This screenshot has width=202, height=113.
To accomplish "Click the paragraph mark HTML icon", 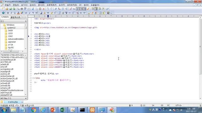I will click(33, 13).
